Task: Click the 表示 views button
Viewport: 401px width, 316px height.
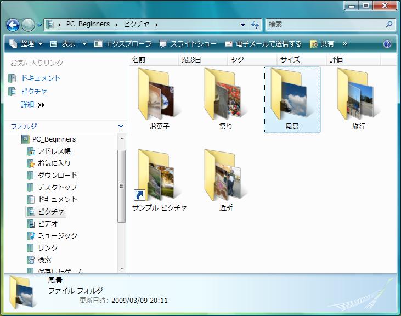Action: (63, 44)
